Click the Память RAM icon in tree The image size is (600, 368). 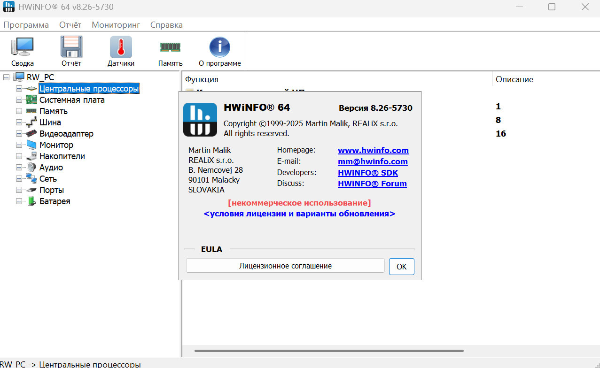click(31, 111)
